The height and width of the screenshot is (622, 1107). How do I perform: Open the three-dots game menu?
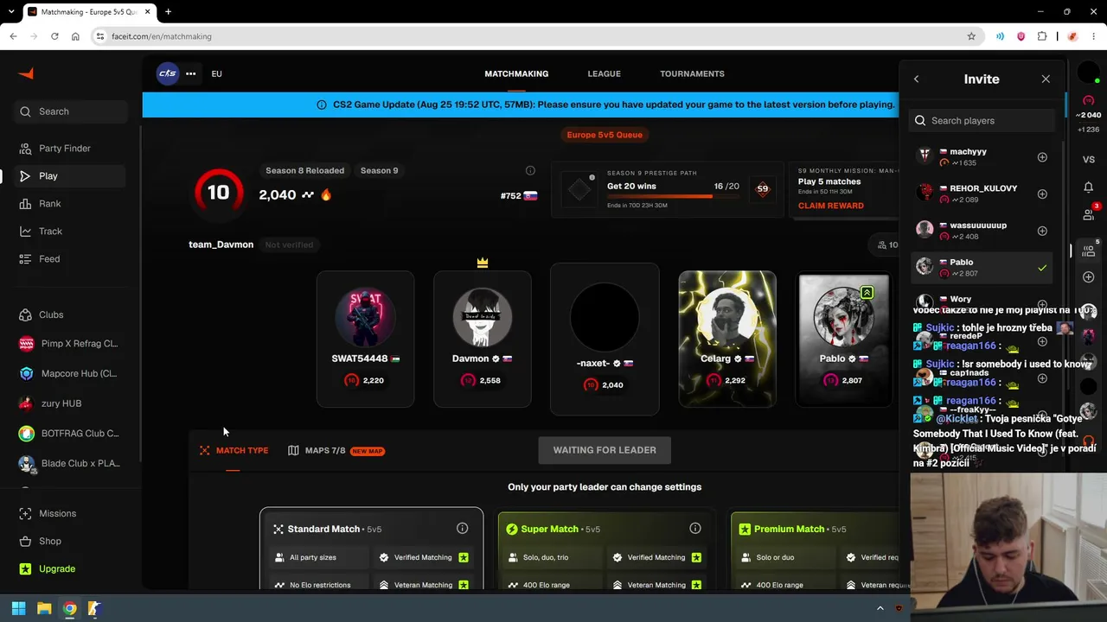[x=190, y=73]
